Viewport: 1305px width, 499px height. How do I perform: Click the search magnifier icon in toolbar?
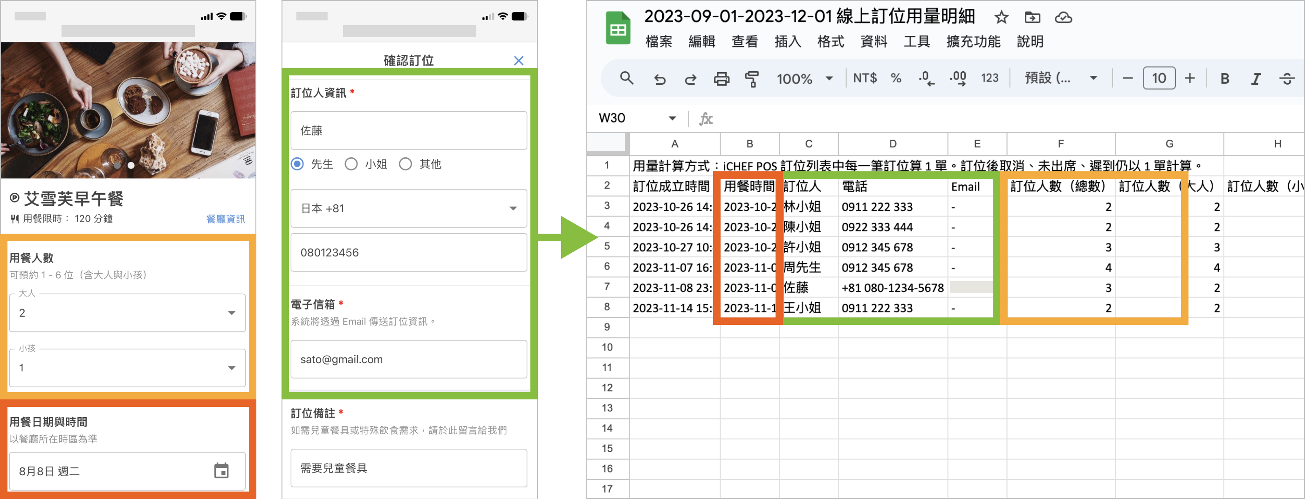[626, 79]
